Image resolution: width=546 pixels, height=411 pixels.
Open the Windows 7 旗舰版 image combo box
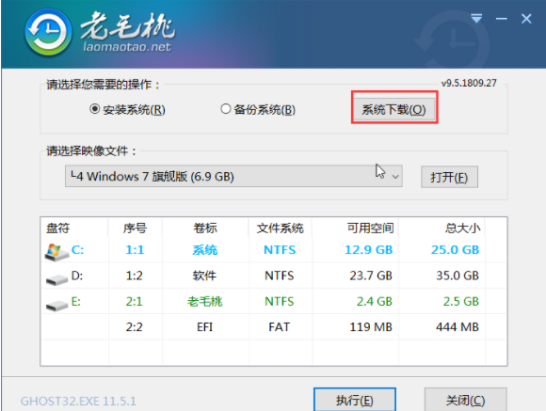(233, 177)
